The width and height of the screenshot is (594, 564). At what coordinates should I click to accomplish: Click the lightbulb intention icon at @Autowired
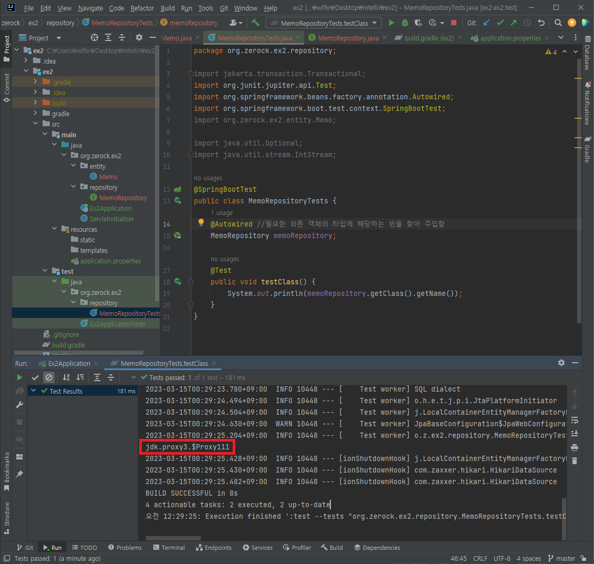click(201, 222)
